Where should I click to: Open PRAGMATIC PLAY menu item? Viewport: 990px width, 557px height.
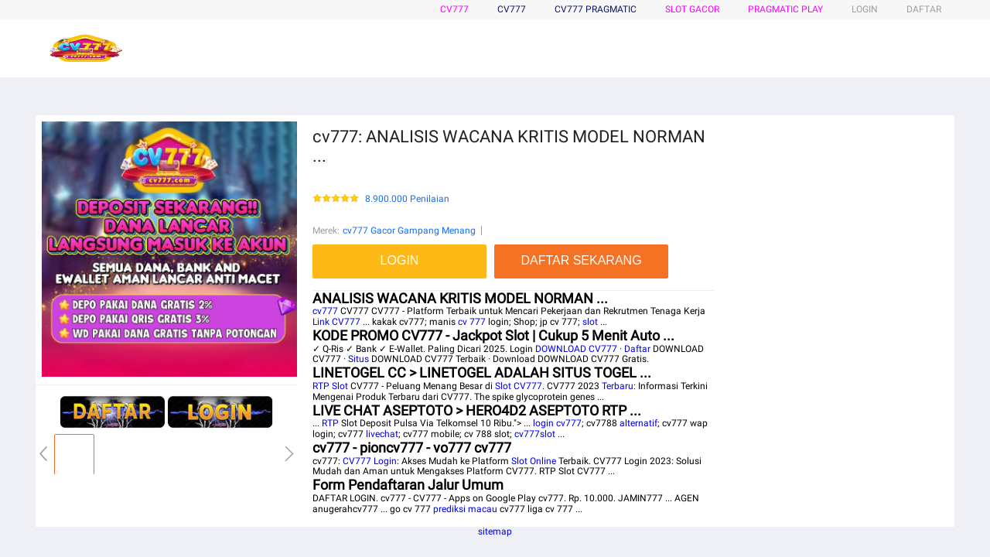pos(785,9)
